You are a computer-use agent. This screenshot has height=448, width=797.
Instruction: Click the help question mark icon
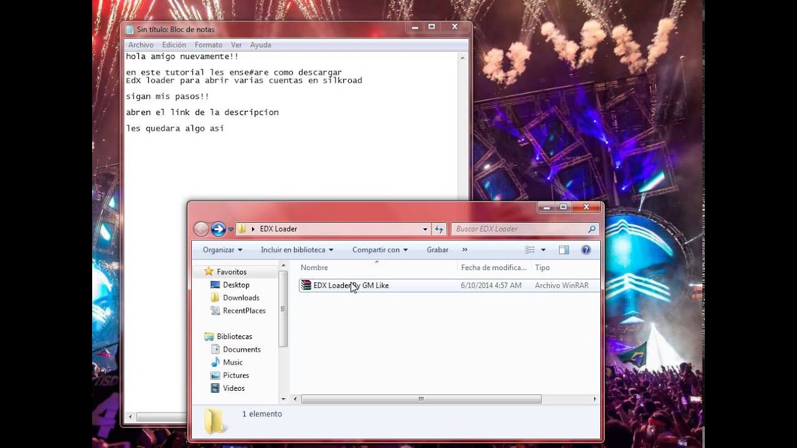(x=586, y=250)
